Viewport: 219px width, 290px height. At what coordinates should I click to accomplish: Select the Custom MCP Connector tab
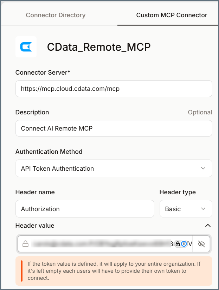[x=168, y=15]
